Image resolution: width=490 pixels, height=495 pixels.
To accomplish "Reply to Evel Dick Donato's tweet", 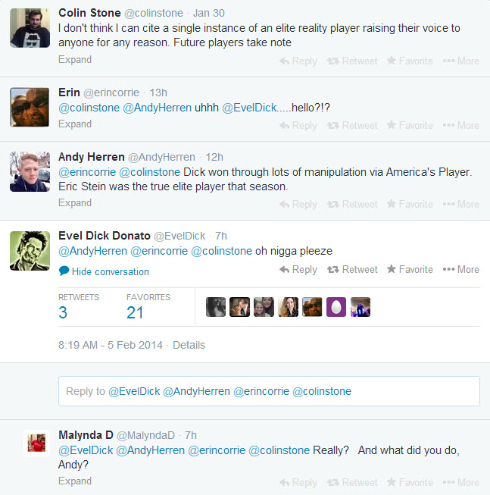I will pos(298,269).
